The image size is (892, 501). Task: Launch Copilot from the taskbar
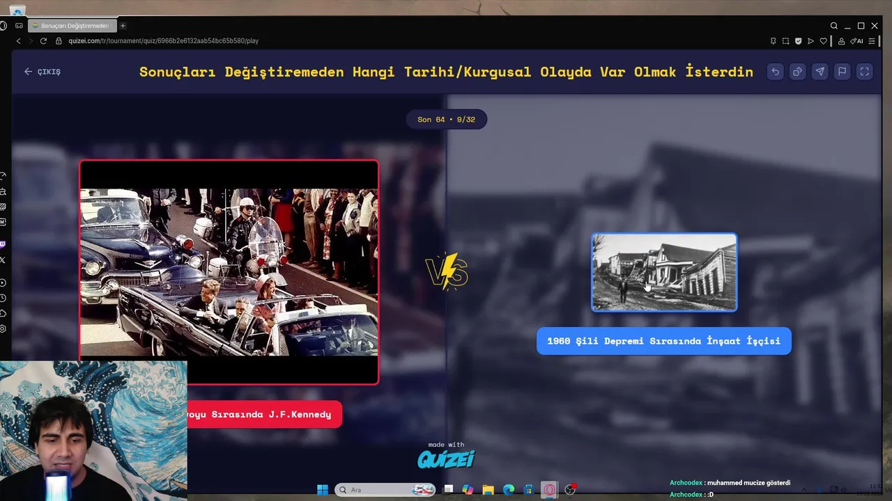pyautogui.click(x=468, y=490)
